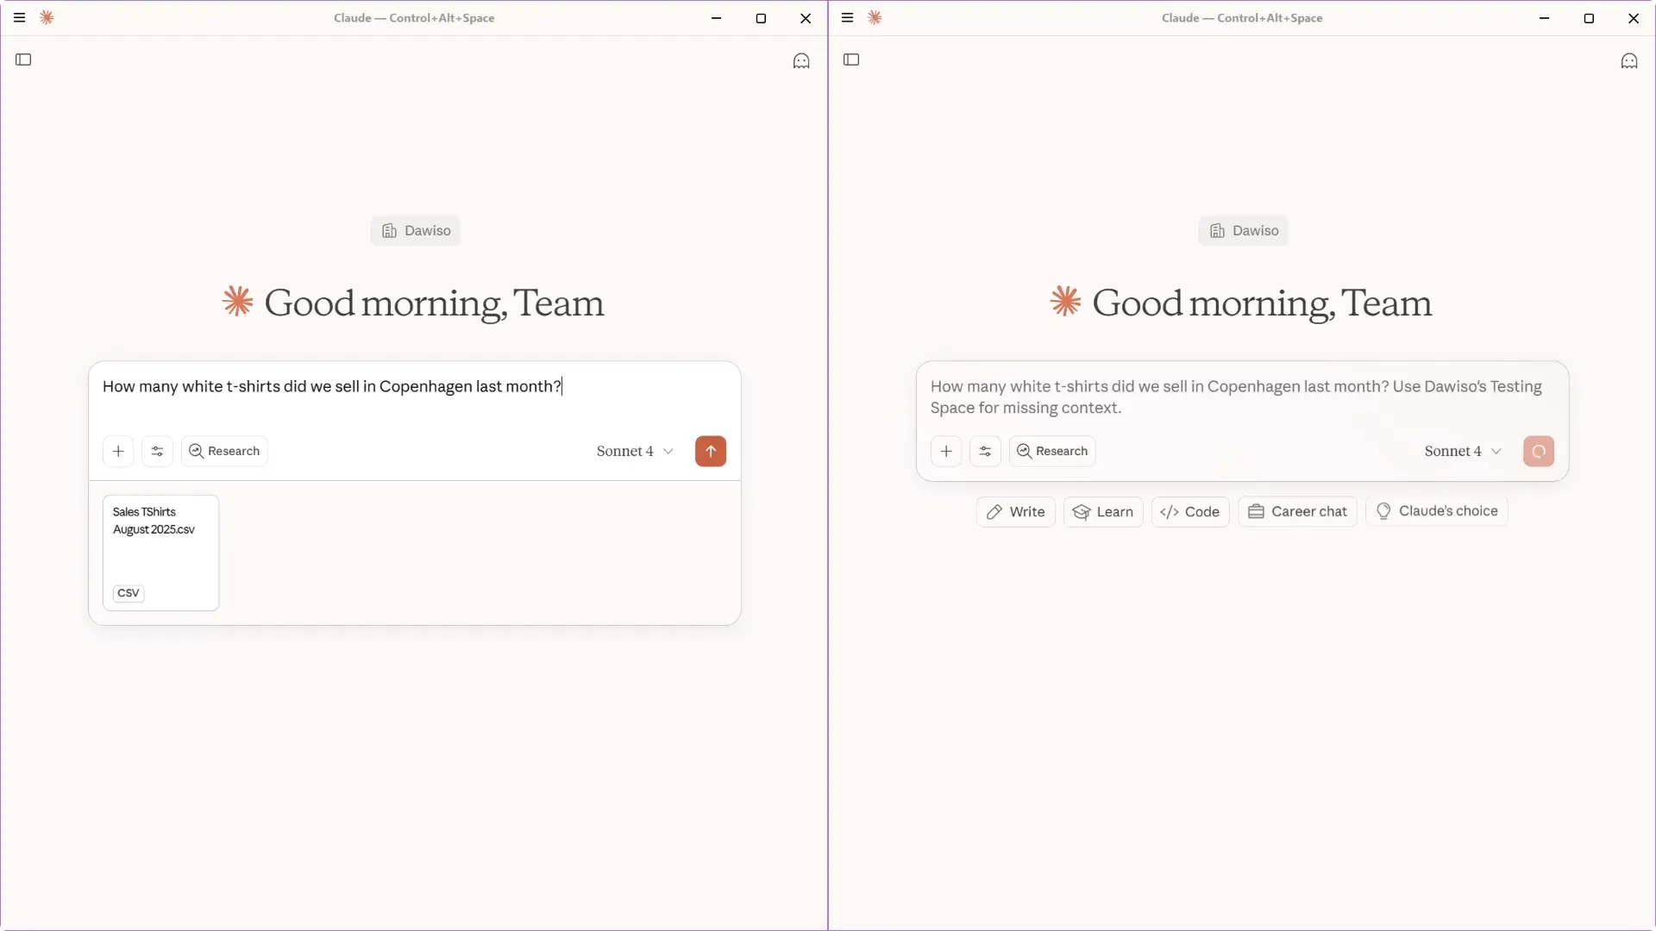Click the plus attach button in right window

tap(946, 451)
